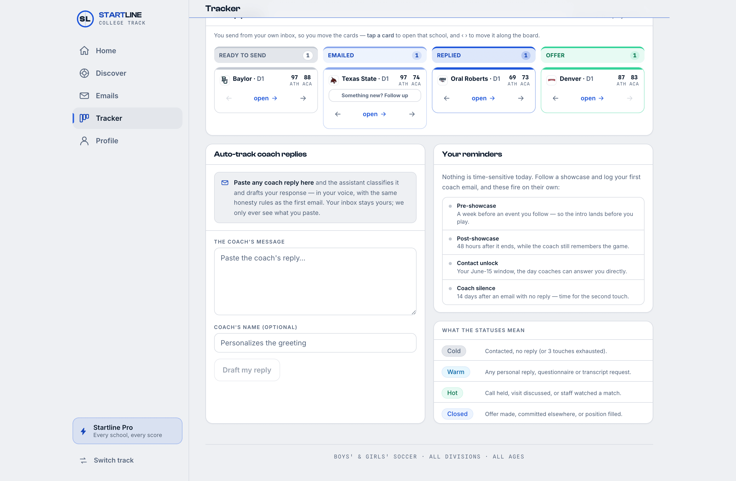This screenshot has height=481, width=736.
Task: Open the Baylor card
Action: pos(265,98)
